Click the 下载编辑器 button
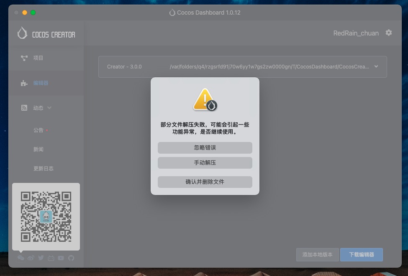Screen dimensions: 408x276 362,254
